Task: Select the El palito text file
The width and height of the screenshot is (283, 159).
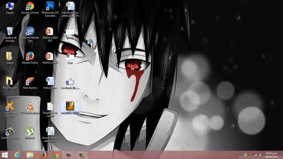Action: tap(50, 110)
